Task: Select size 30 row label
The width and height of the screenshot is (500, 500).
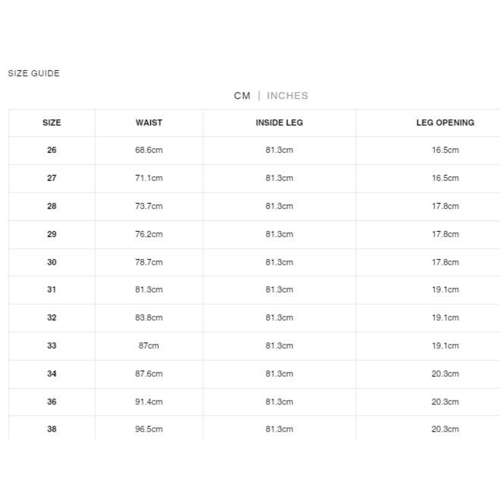Action: [x=52, y=262]
